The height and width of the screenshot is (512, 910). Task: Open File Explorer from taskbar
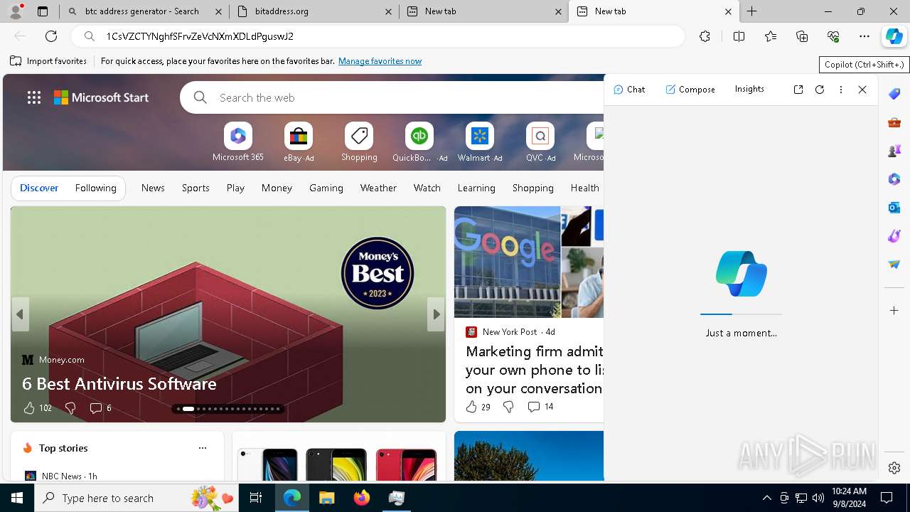click(x=326, y=498)
